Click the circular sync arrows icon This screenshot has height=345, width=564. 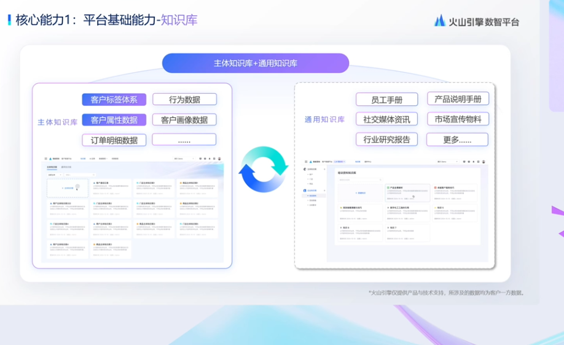(x=264, y=169)
